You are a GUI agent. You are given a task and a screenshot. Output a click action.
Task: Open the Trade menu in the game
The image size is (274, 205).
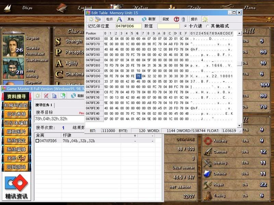194,8
